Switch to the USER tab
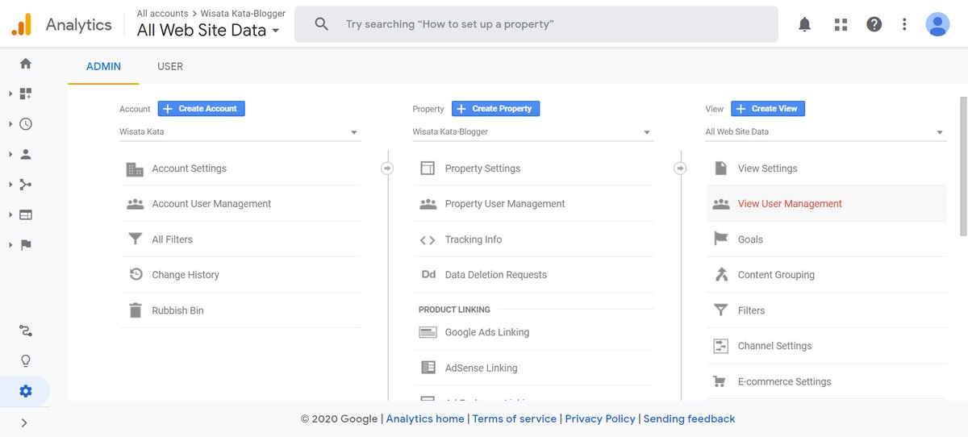The height and width of the screenshot is (437, 968). [170, 66]
